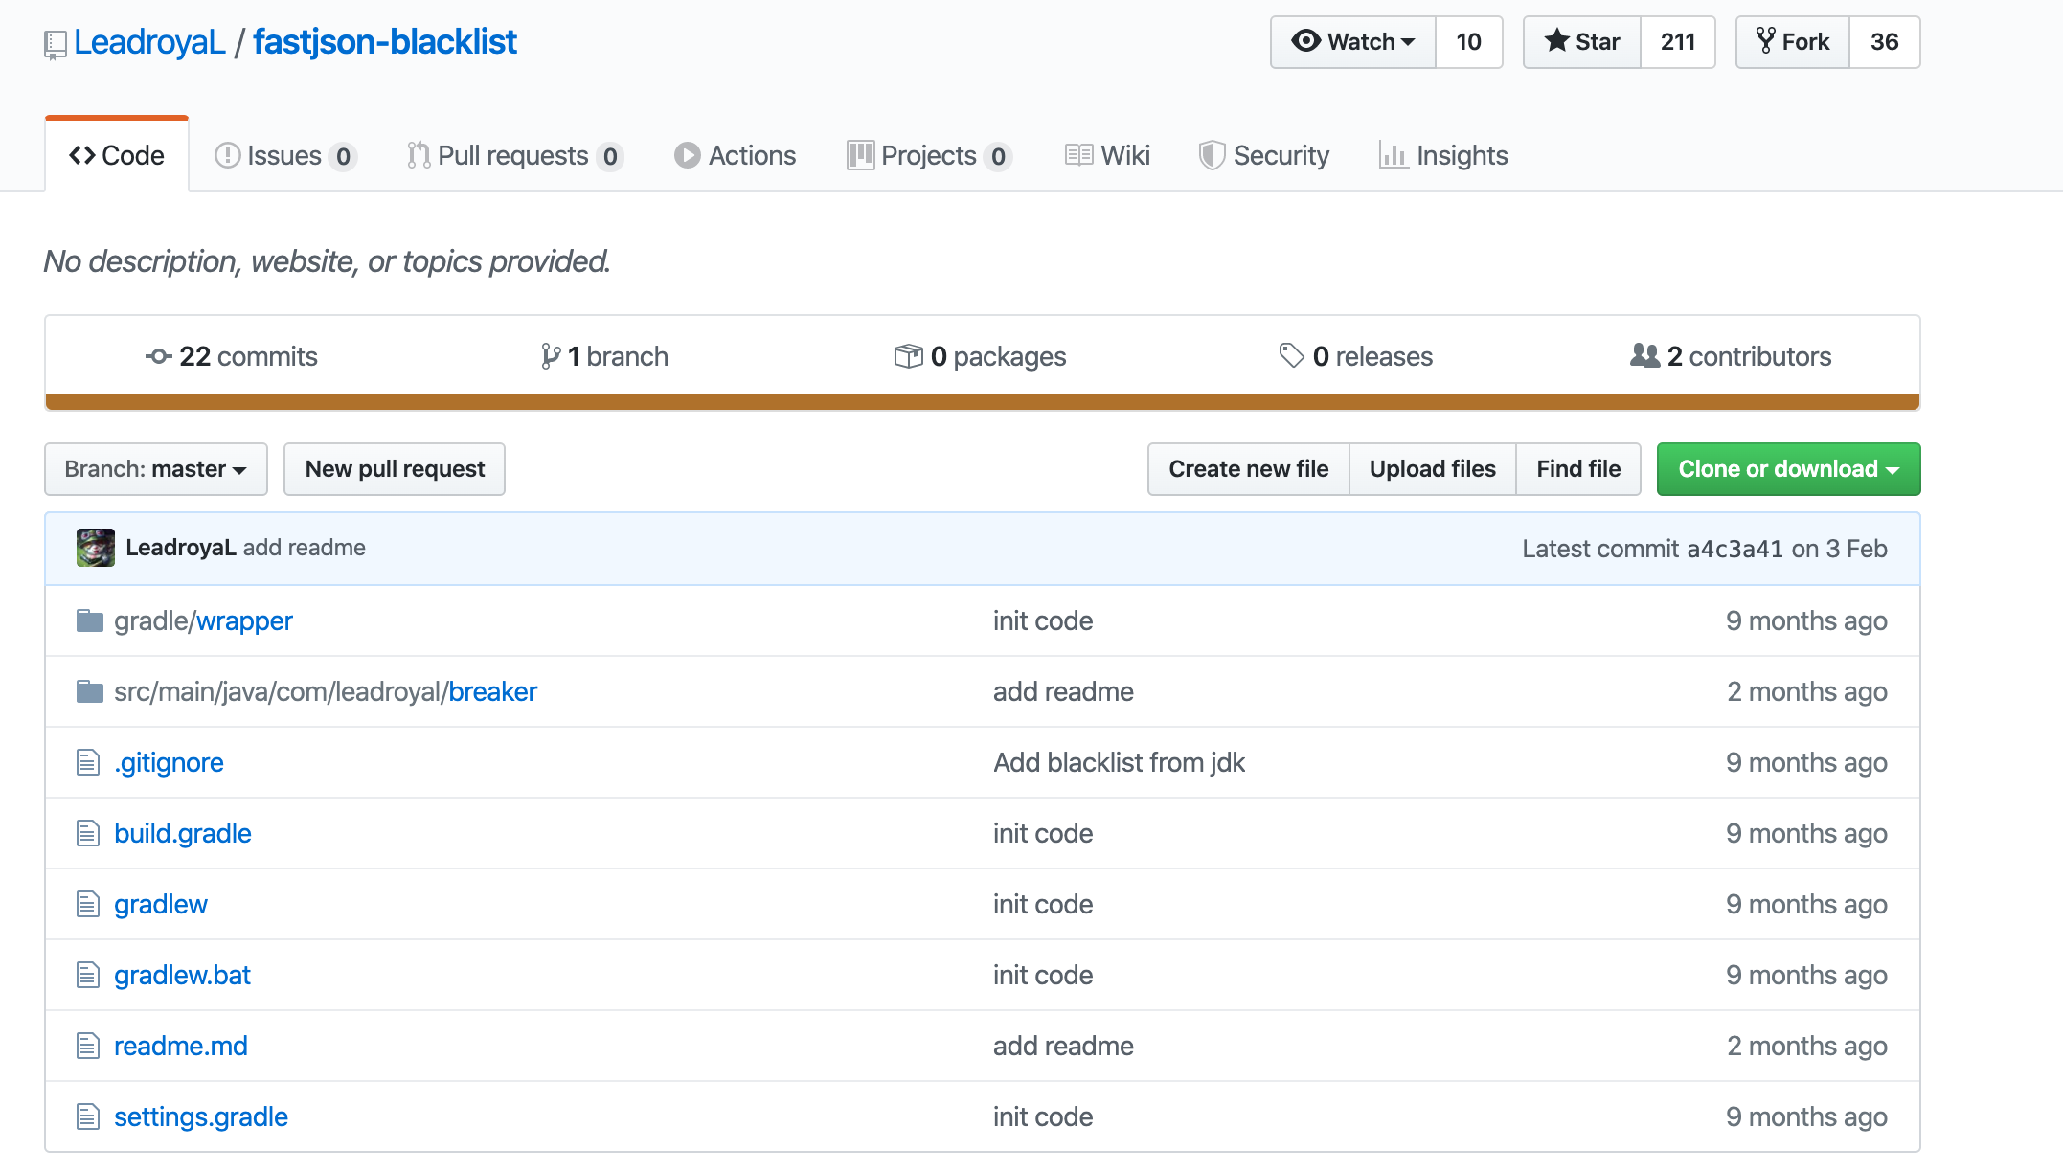The height and width of the screenshot is (1172, 2063).
Task: Switch to the Issues tab
Action: pos(284,155)
